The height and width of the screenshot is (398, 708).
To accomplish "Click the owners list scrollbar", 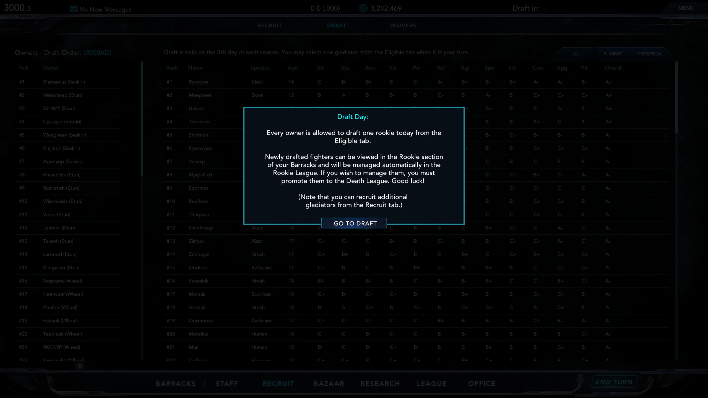I will point(142,119).
